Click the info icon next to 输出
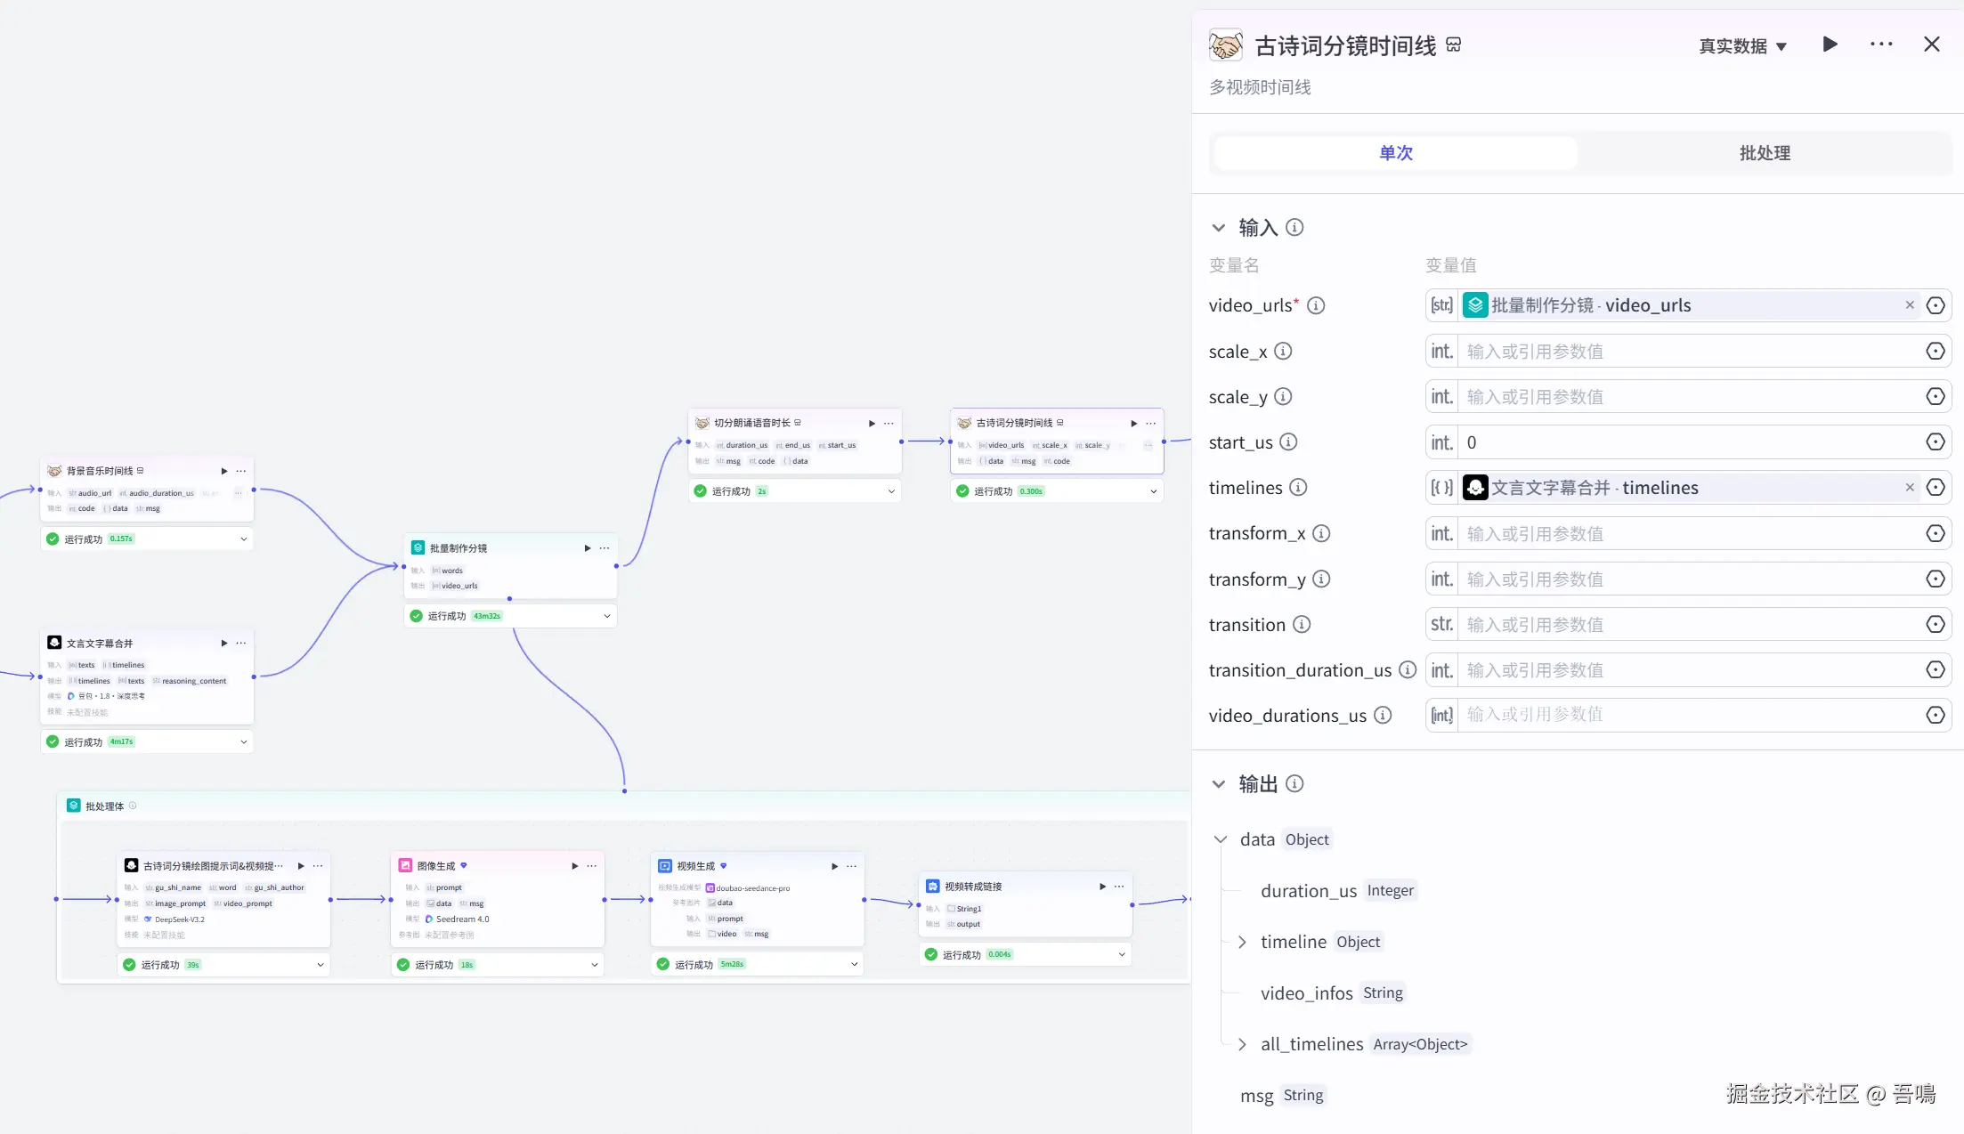Screen dimensions: 1964x1134 [x=1294, y=784]
